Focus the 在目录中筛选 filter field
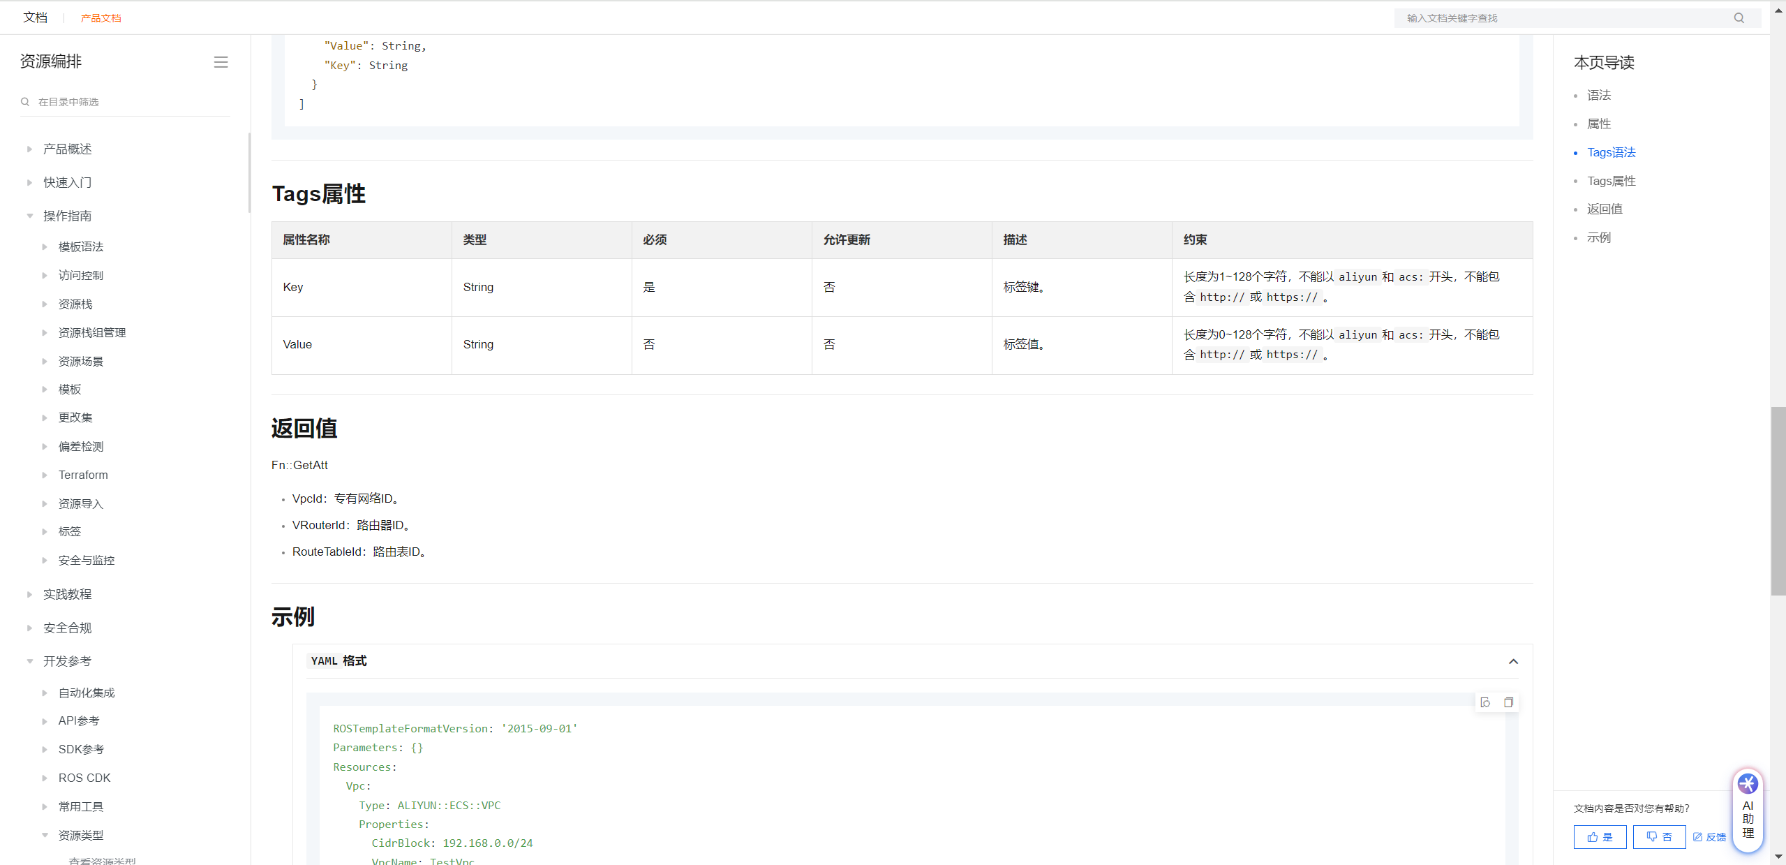The width and height of the screenshot is (1786, 865). (x=126, y=102)
